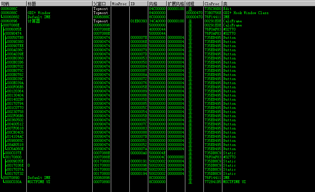Select the 计算器 window title entry
Screen dimensions: 315x192
34,21
